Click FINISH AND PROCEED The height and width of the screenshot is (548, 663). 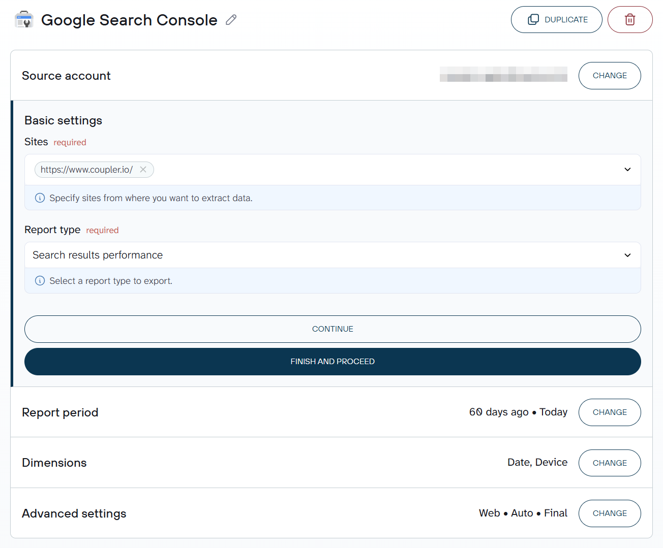coord(333,362)
